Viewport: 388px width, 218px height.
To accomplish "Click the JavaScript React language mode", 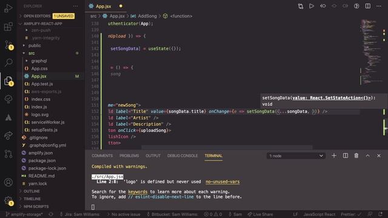I will pyautogui.click(x=319, y=214).
